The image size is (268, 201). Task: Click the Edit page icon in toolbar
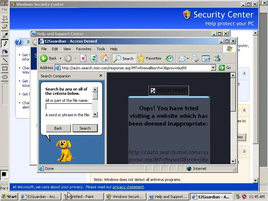206,58
